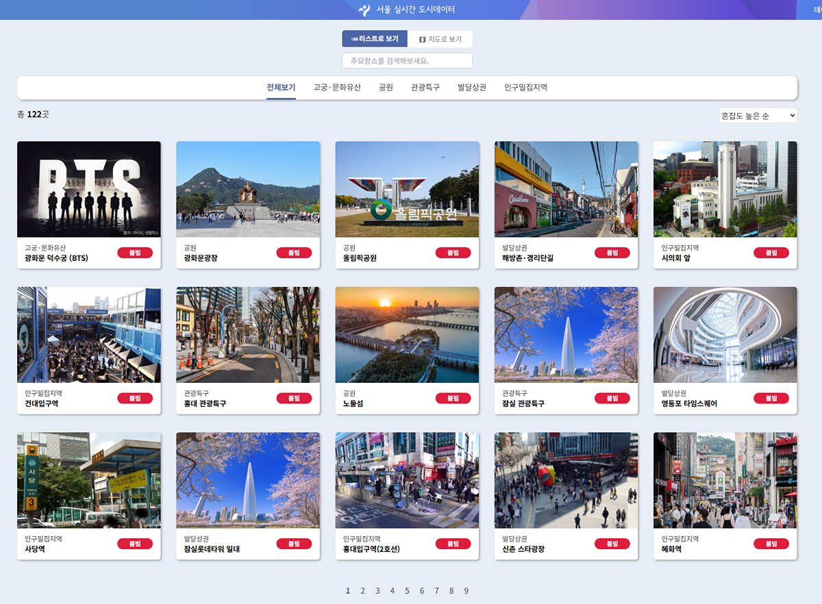The width and height of the screenshot is (822, 604).
Task: Select the 전체보기 tab
Action: [281, 88]
